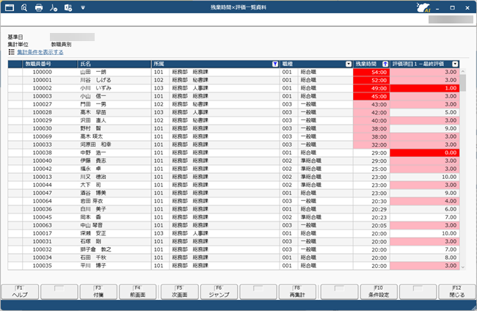Select name 獅子倉 敦之
Viewport: 477px width, 311px height.
click(x=95, y=249)
